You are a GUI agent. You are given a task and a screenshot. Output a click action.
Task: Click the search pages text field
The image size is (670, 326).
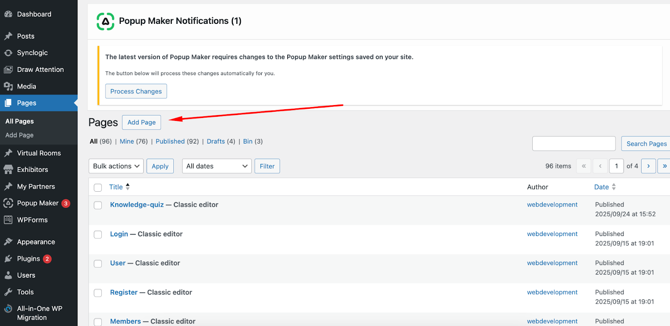coord(574,144)
